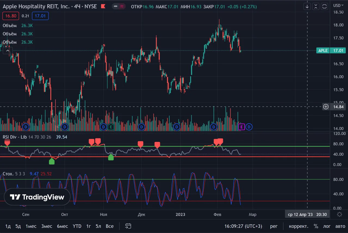Select the 1г time range
348x233 pixels.
tap(89, 226)
